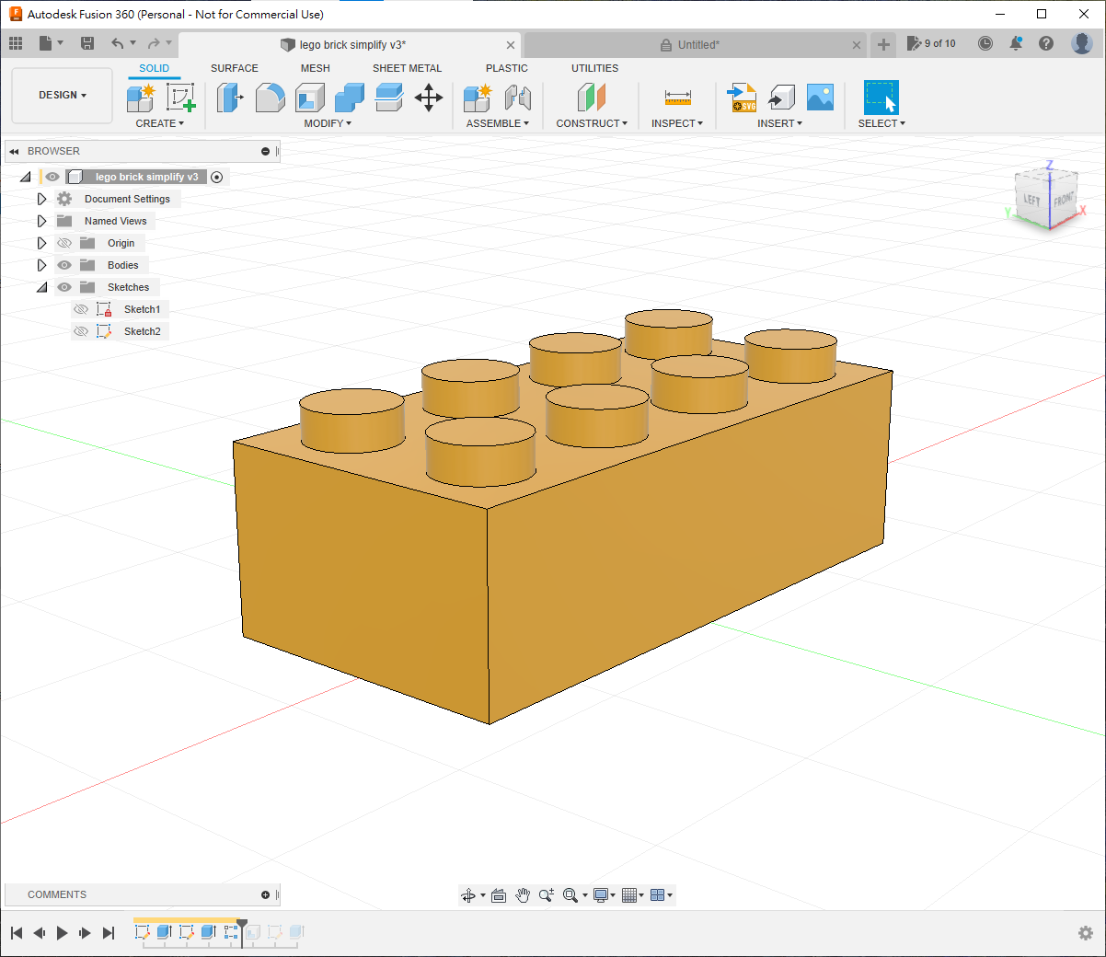
Task: Show the hidden Sketch1 item
Action: point(81,309)
